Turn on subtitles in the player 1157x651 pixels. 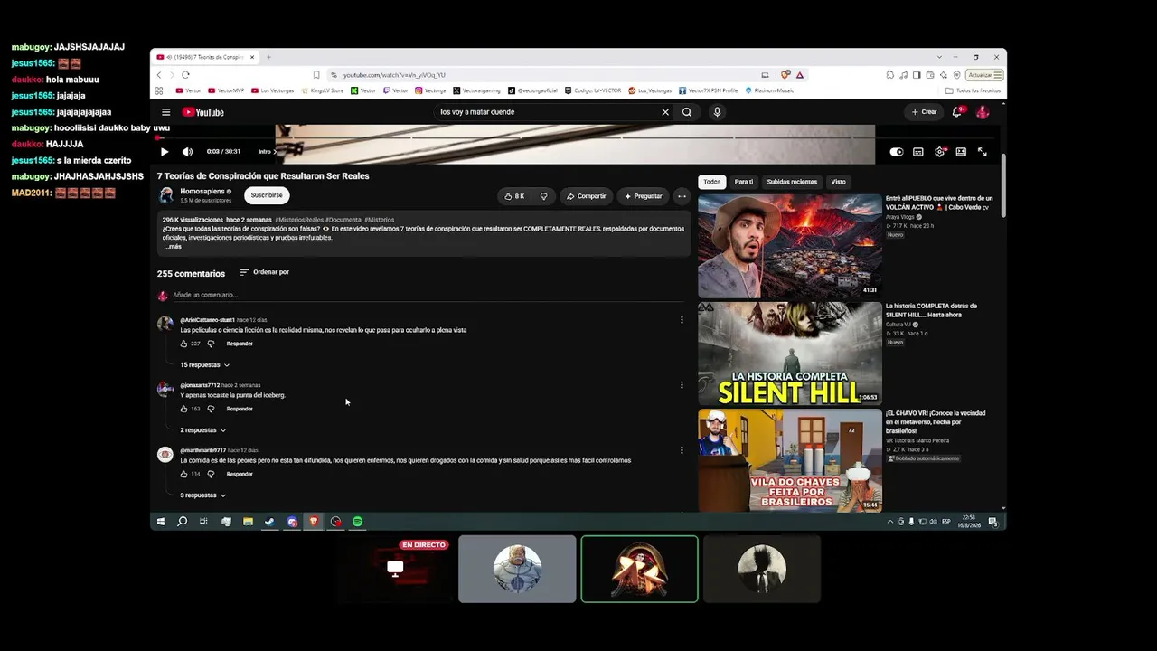(x=918, y=152)
